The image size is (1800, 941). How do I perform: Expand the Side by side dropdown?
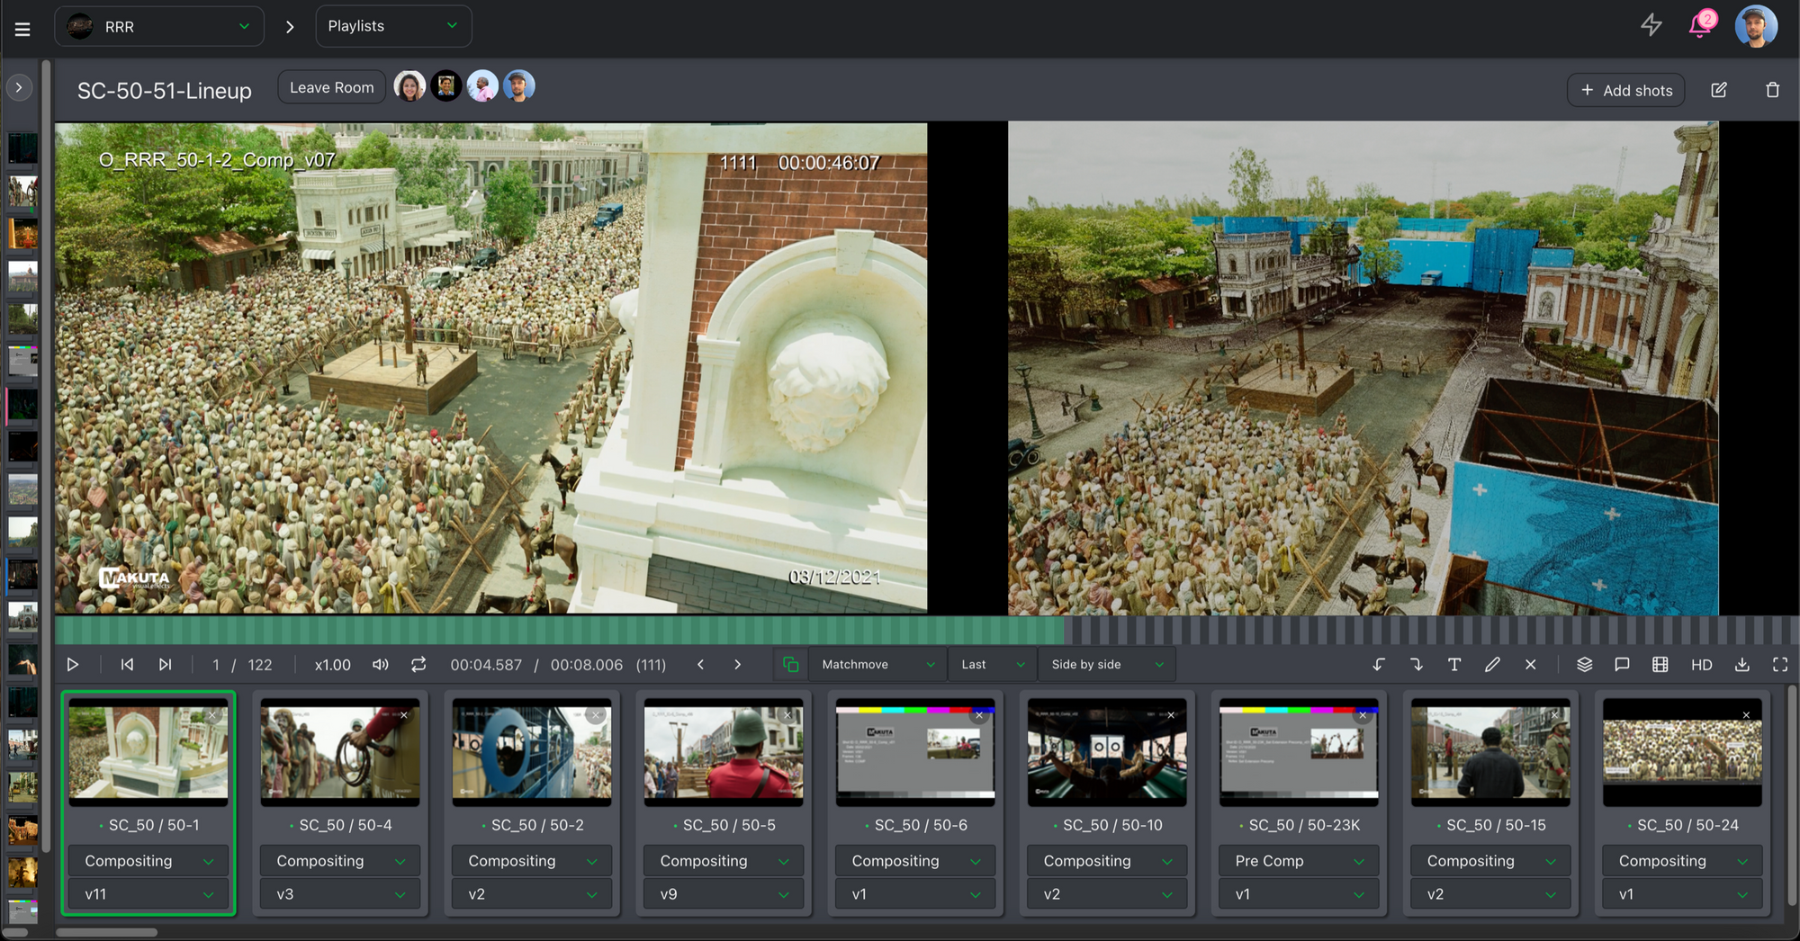(1106, 665)
